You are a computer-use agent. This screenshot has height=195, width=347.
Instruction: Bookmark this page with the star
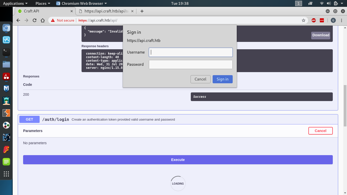[x=304, y=20]
